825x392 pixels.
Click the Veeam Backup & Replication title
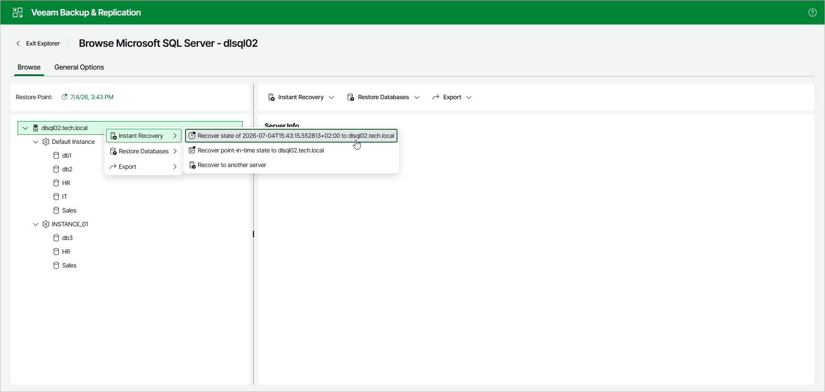click(x=86, y=12)
